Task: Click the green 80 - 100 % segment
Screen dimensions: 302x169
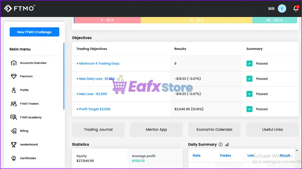Action: 275,20
